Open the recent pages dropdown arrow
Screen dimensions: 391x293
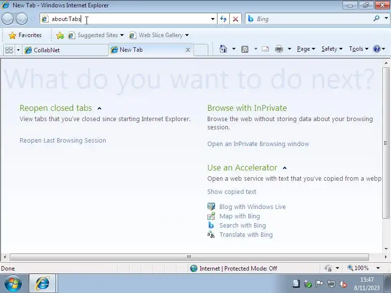coord(33,19)
